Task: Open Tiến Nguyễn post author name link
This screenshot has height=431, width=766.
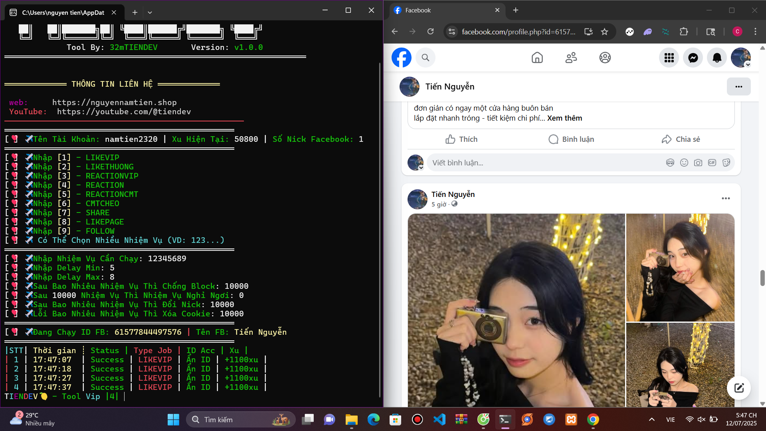Action: tap(453, 194)
